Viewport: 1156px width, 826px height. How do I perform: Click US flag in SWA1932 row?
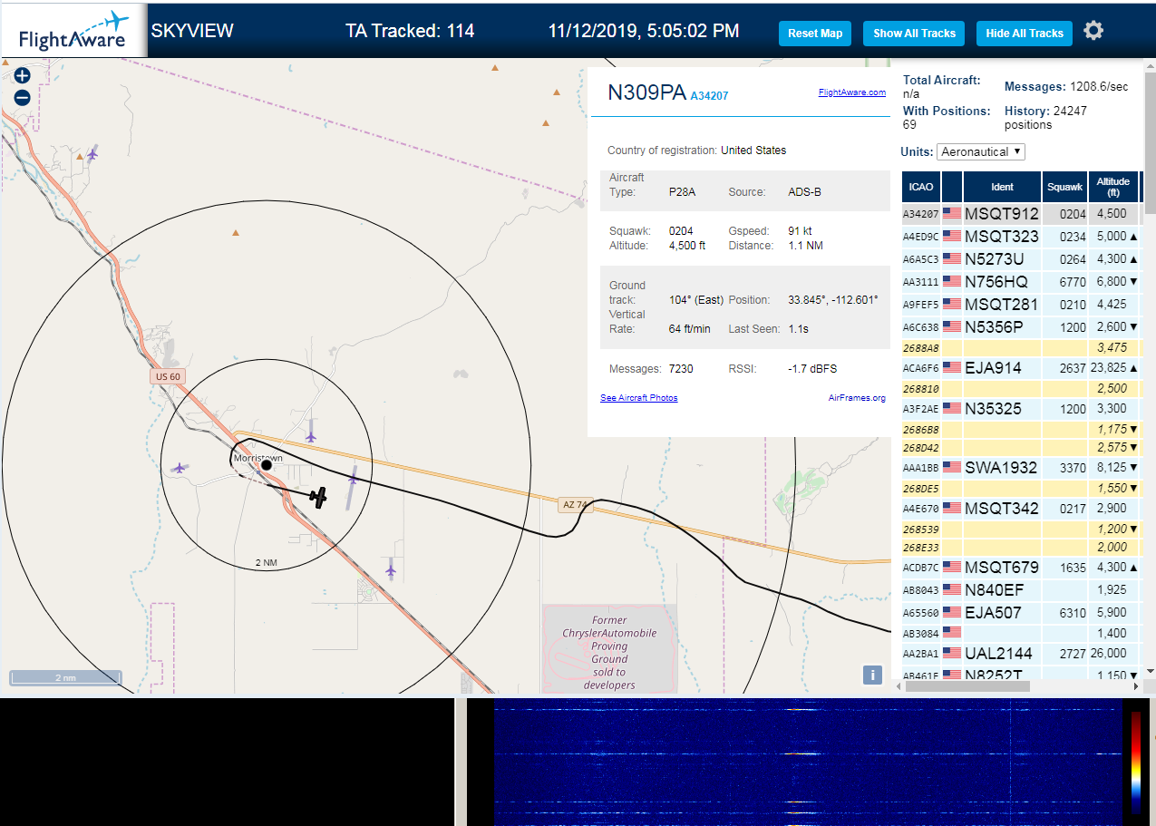tap(952, 467)
